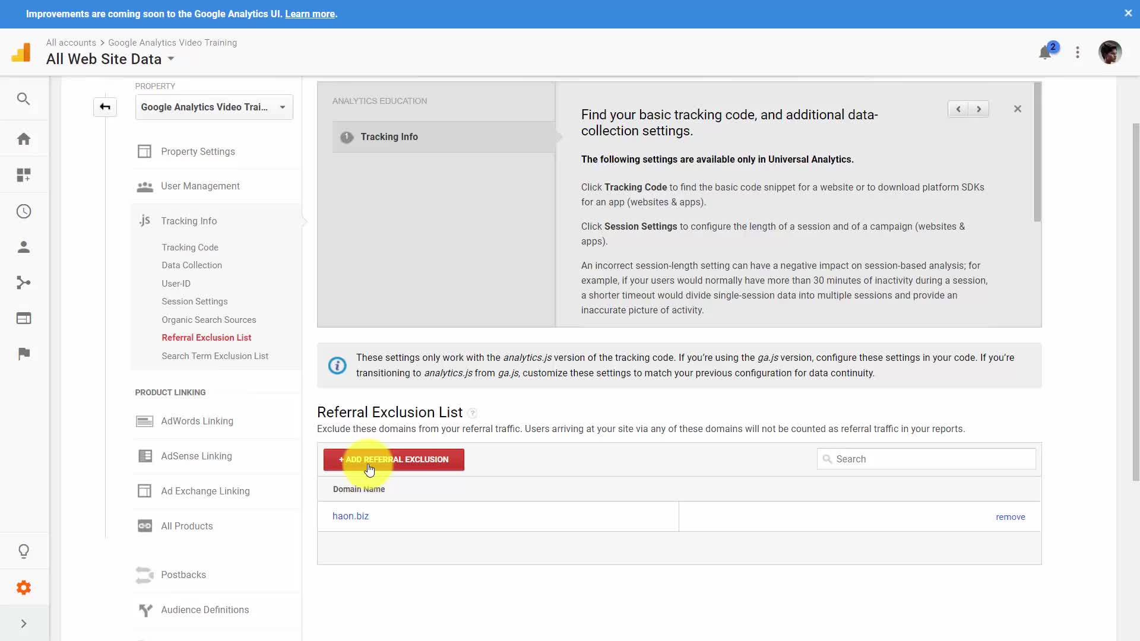
Task: Open Session Settings submenu item
Action: (x=195, y=302)
